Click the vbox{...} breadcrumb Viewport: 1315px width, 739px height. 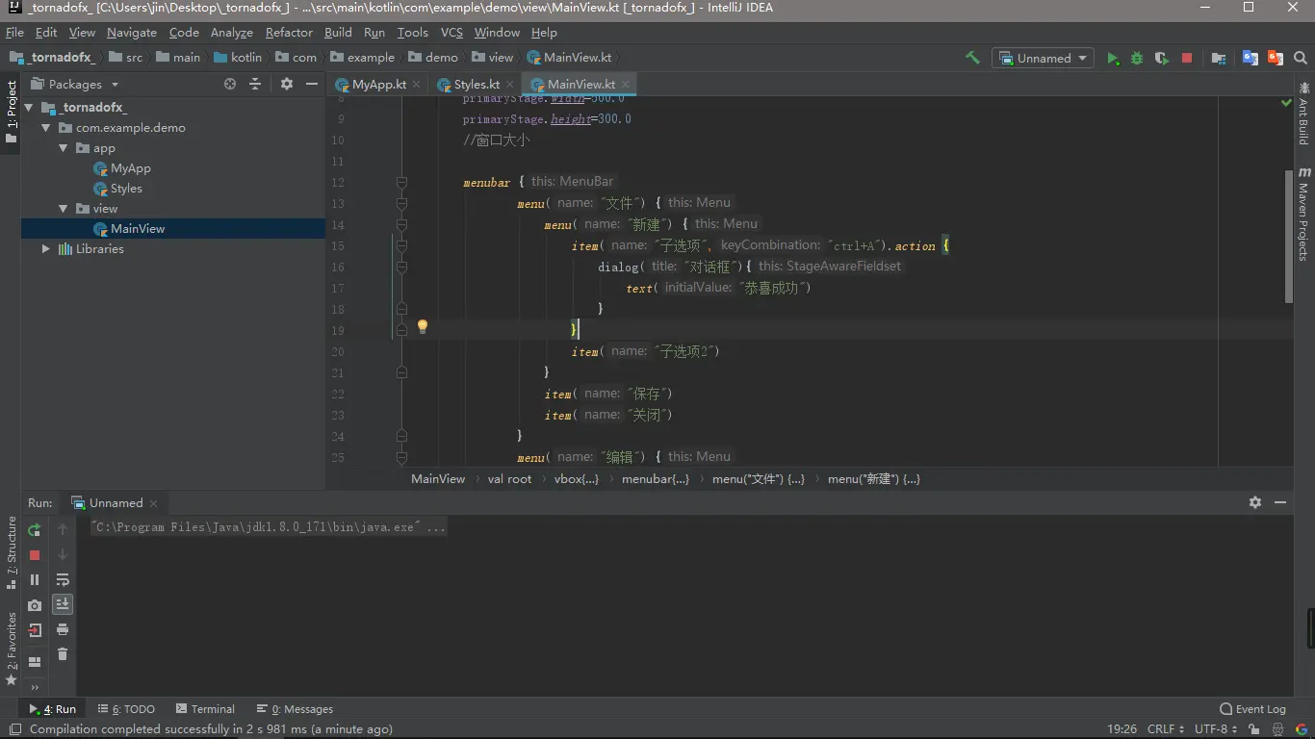click(x=577, y=478)
